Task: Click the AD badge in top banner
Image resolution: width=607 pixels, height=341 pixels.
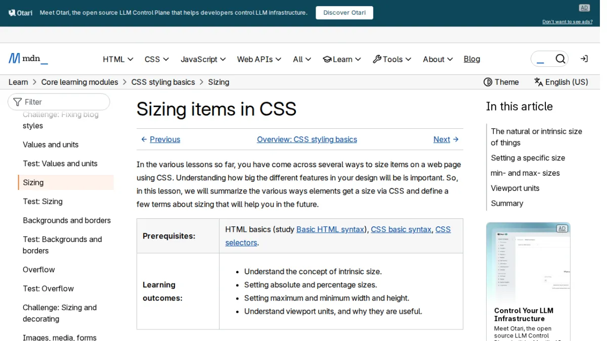Action: 584,8
